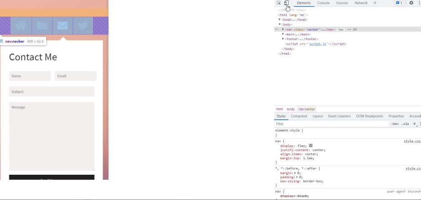Select body in the breadcrumb bar
Image resolution: width=421 pixels, height=200 pixels.
click(290, 109)
